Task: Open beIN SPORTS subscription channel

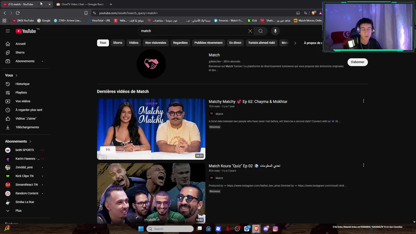Action: [x=25, y=150]
